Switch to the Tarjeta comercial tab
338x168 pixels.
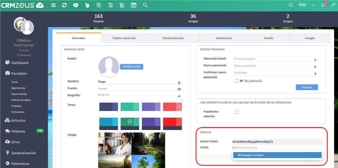(x=124, y=38)
